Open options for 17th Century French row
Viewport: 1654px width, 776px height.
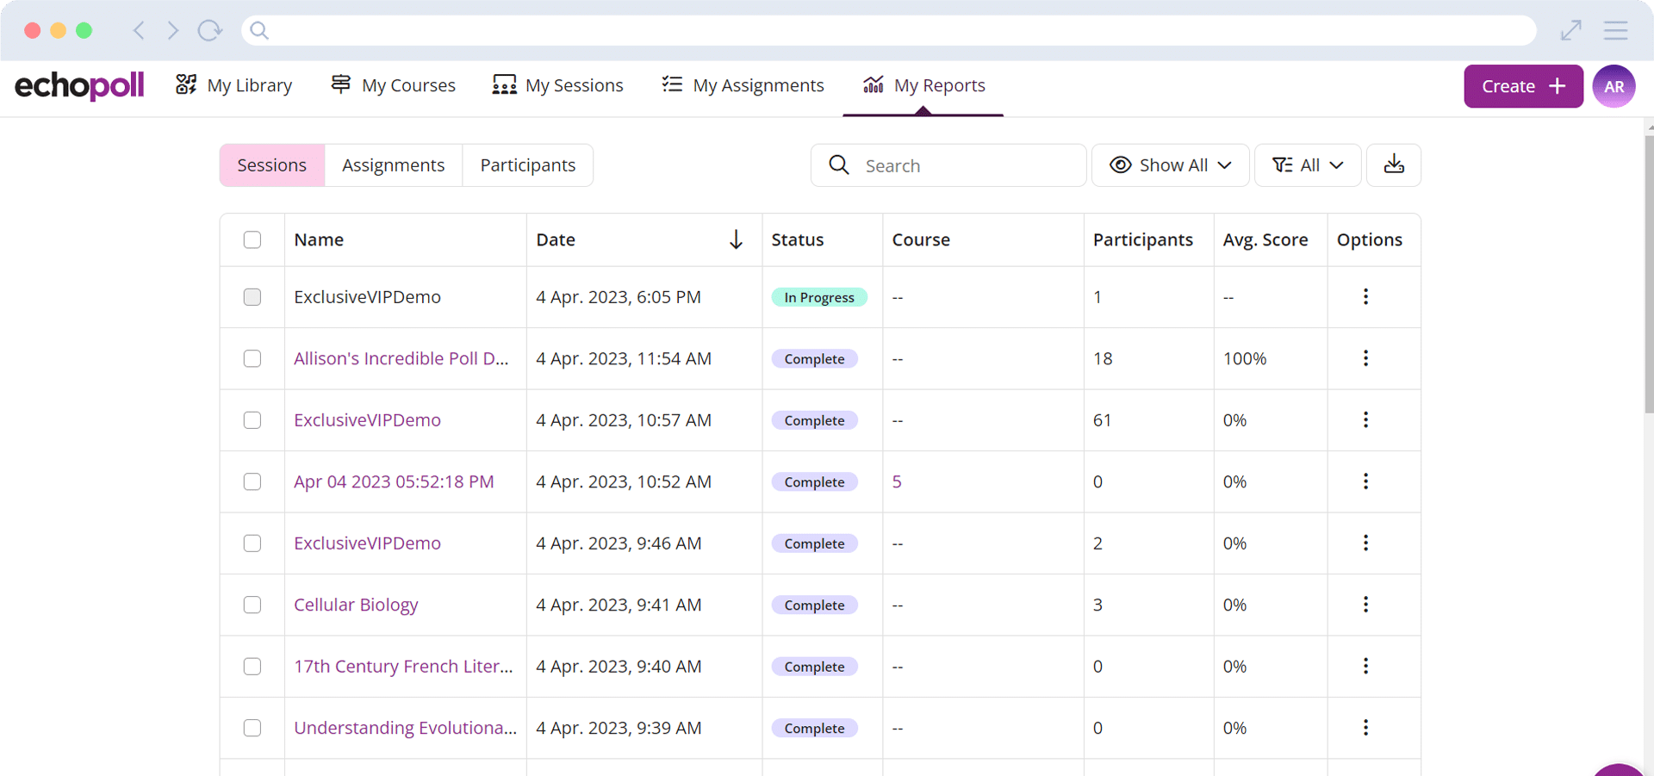point(1365,666)
